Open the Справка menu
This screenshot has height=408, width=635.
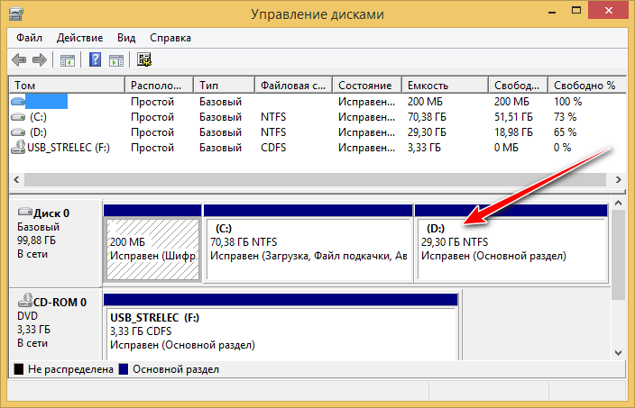tap(170, 39)
